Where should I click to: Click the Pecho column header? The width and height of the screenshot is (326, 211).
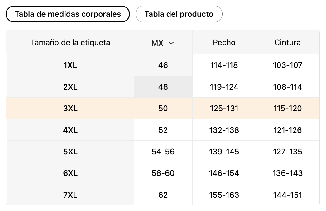[x=224, y=43]
